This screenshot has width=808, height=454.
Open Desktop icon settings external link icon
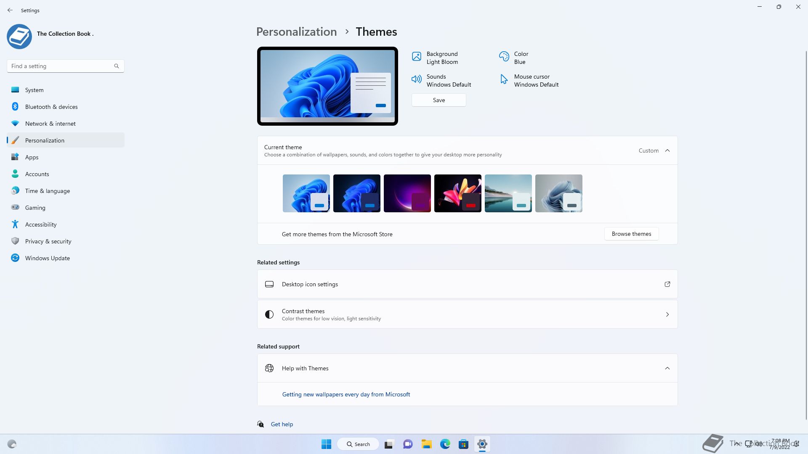(667, 284)
